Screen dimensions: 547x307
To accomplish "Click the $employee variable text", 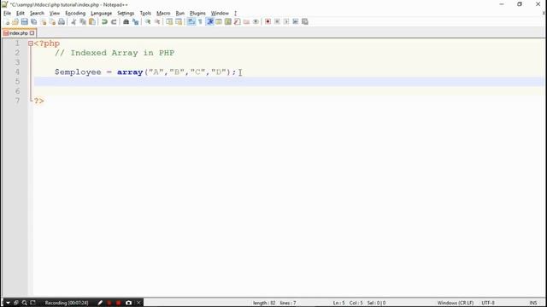I will pos(78,72).
